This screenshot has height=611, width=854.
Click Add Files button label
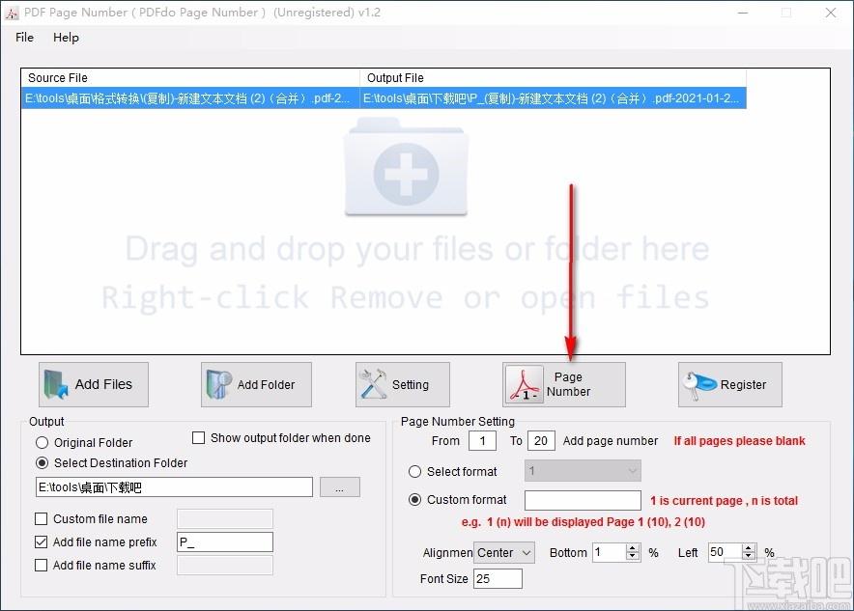[x=103, y=384]
